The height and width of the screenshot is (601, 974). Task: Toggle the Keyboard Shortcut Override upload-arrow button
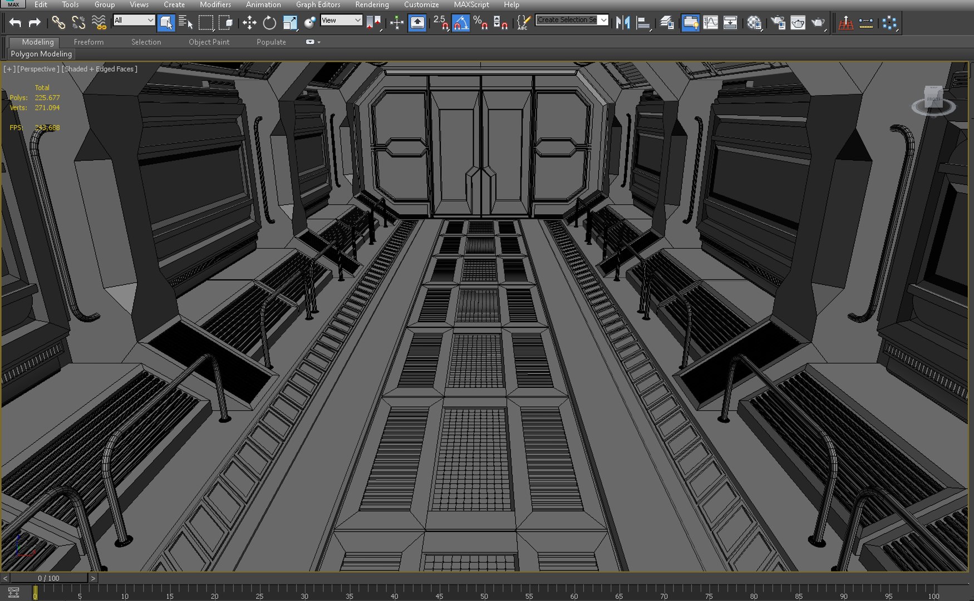[417, 23]
